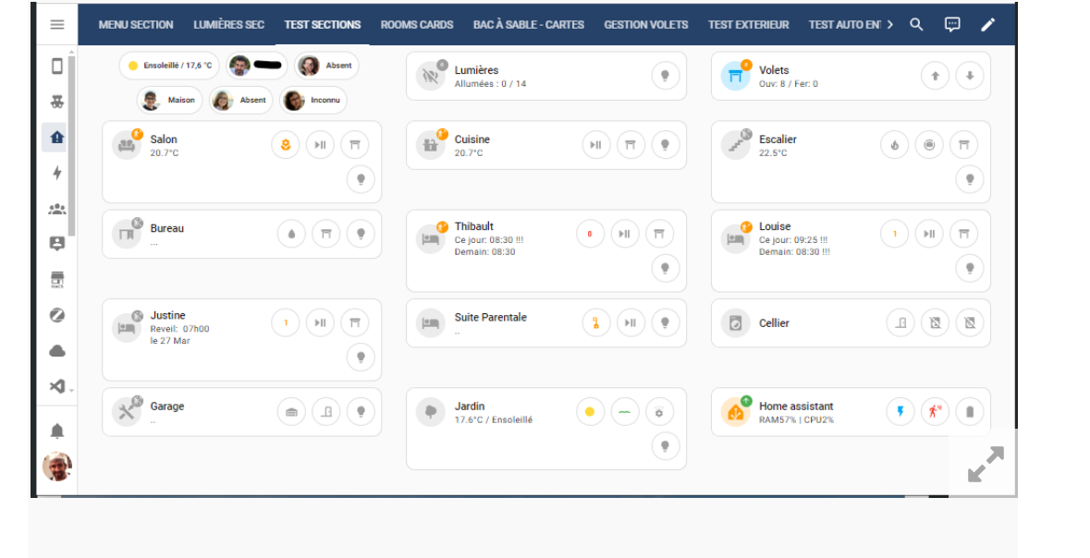
Task: Open the hamburger sidebar menu
Action: pos(57,24)
